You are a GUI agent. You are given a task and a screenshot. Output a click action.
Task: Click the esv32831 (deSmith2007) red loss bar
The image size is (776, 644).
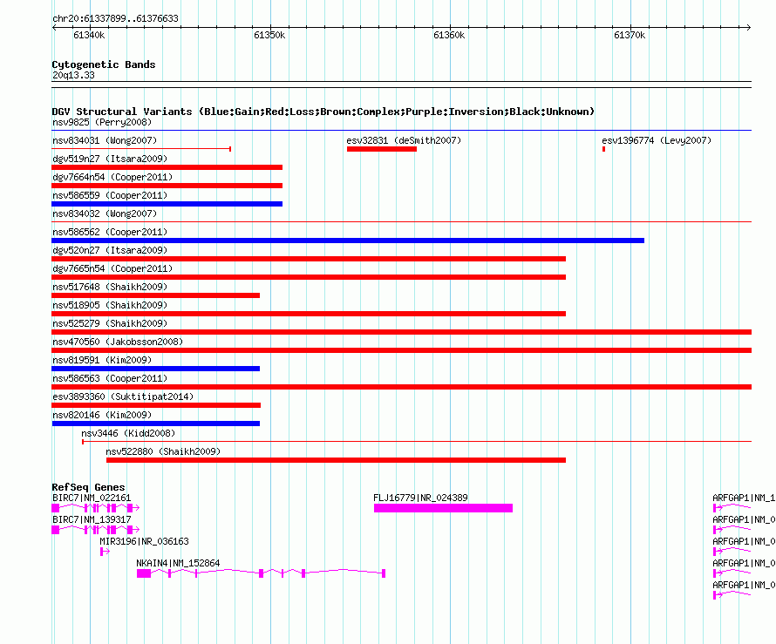[382, 149]
